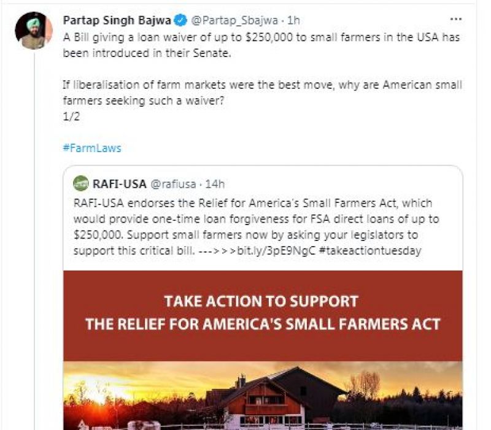
Task: Select the #takeactiontuesday hashtag
Action: [370, 251]
